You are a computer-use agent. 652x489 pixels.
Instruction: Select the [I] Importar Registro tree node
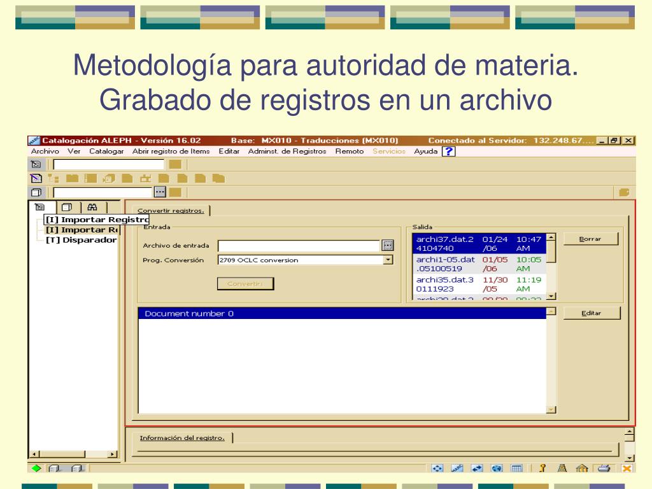point(97,220)
